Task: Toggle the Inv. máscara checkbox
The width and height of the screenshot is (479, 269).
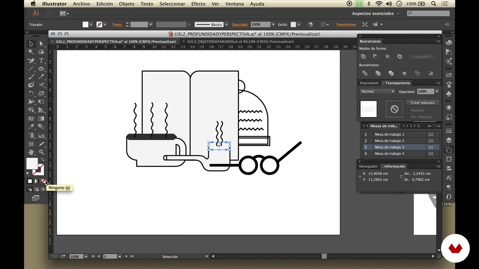Action: [x=408, y=117]
